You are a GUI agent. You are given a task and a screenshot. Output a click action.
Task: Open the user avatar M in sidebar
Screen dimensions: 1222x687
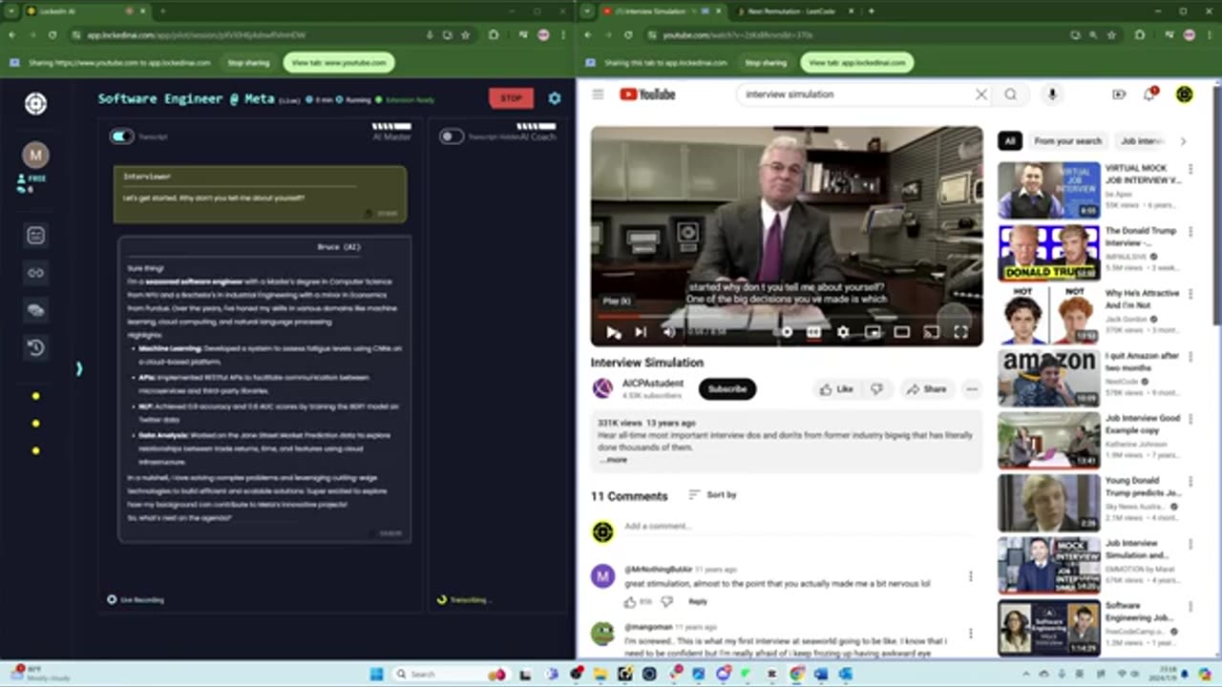[x=35, y=155]
